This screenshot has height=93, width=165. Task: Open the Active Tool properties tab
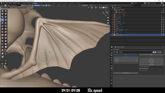pyautogui.click(x=111, y=50)
